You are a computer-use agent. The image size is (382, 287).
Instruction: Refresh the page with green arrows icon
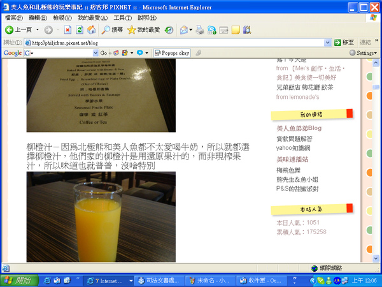(80, 30)
